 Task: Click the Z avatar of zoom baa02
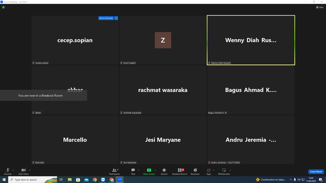point(163,40)
